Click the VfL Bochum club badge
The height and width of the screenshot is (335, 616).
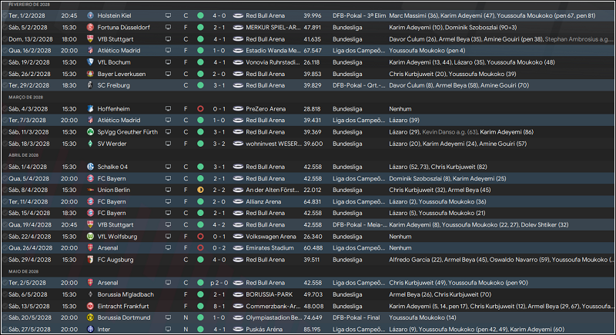pyautogui.click(x=90, y=62)
